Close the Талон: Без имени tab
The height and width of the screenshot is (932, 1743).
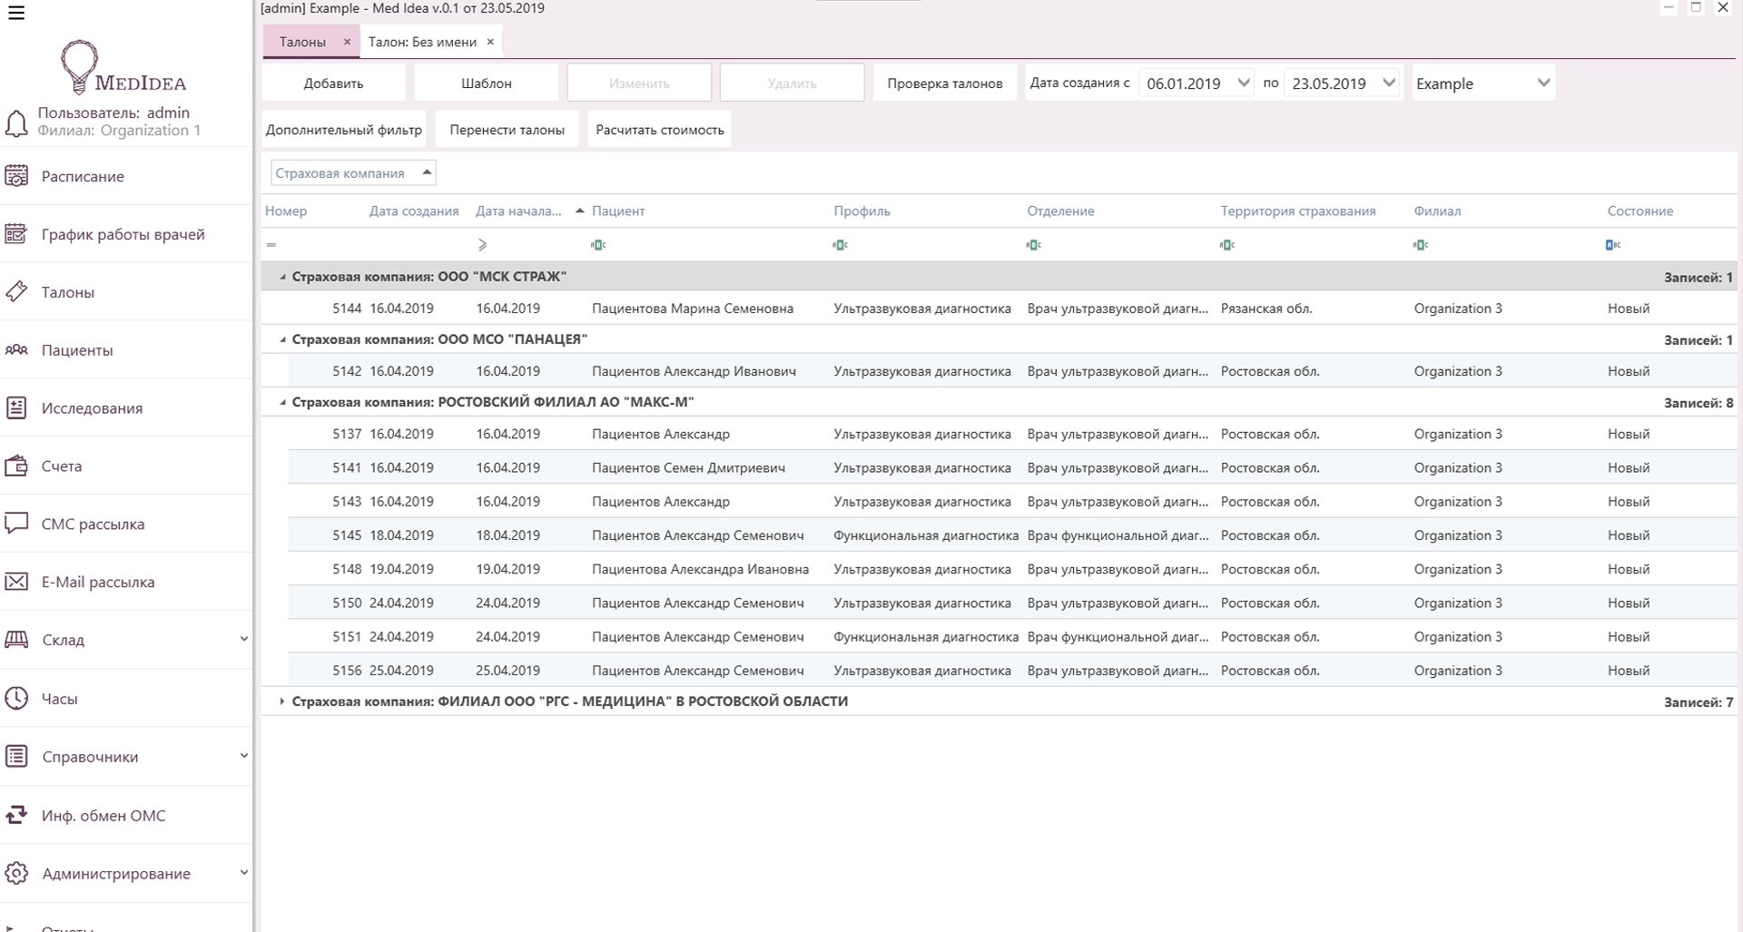click(490, 42)
